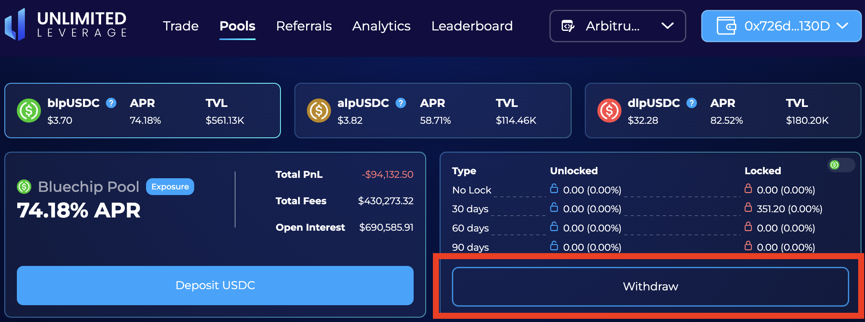
Task: Open the Leaderboard page
Action: point(472,26)
